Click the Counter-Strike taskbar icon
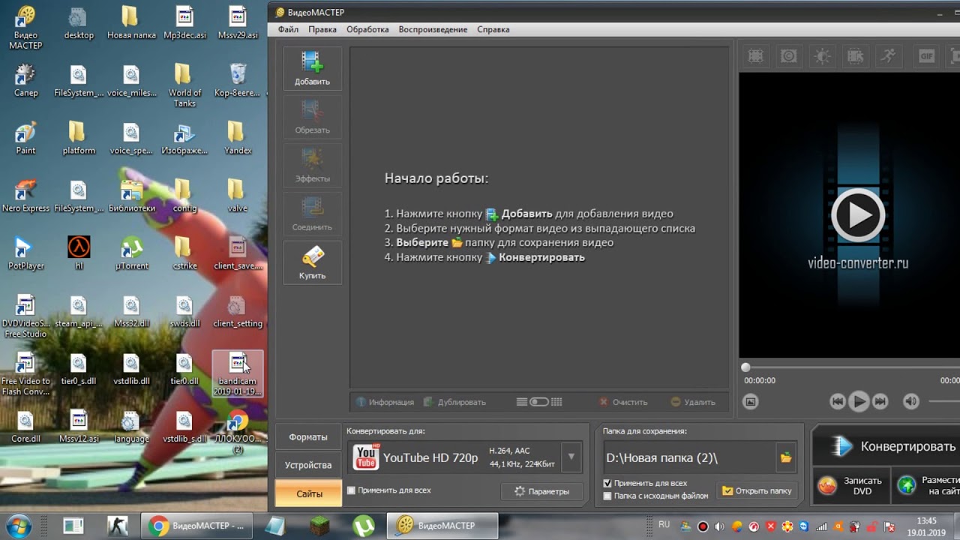 click(x=118, y=526)
